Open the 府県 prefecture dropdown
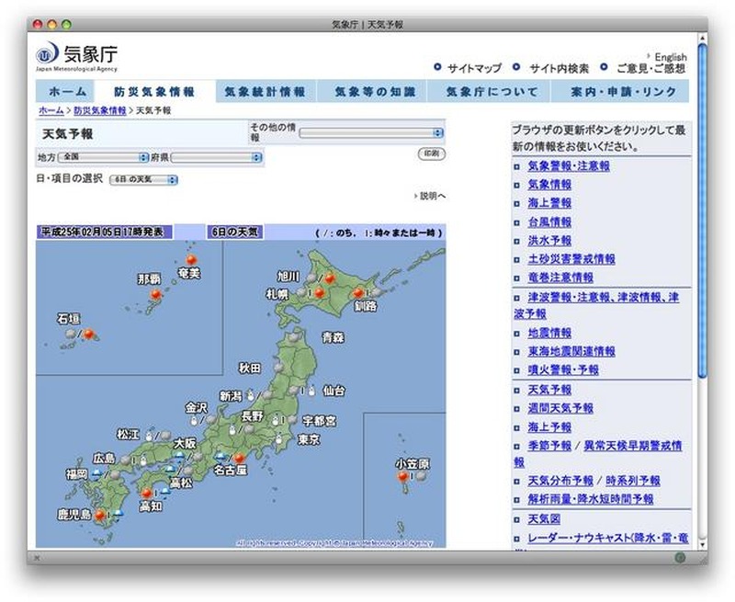 click(x=217, y=157)
